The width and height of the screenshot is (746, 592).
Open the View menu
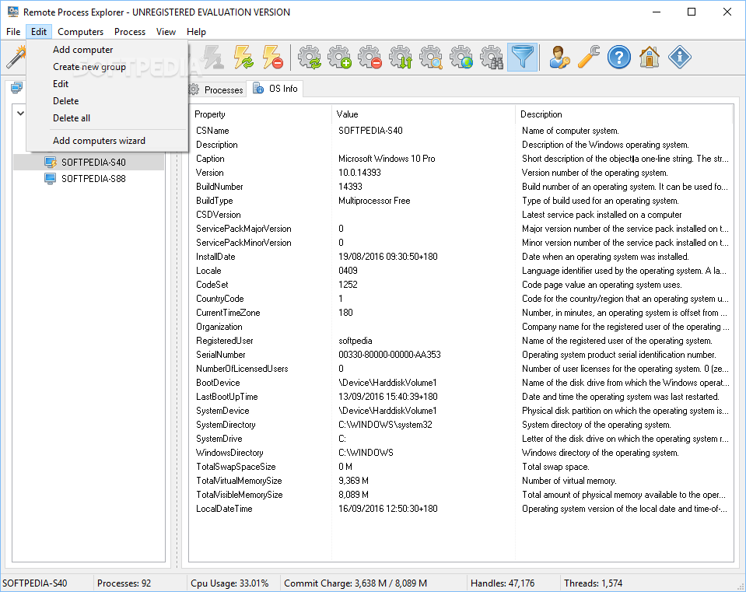[x=166, y=31]
